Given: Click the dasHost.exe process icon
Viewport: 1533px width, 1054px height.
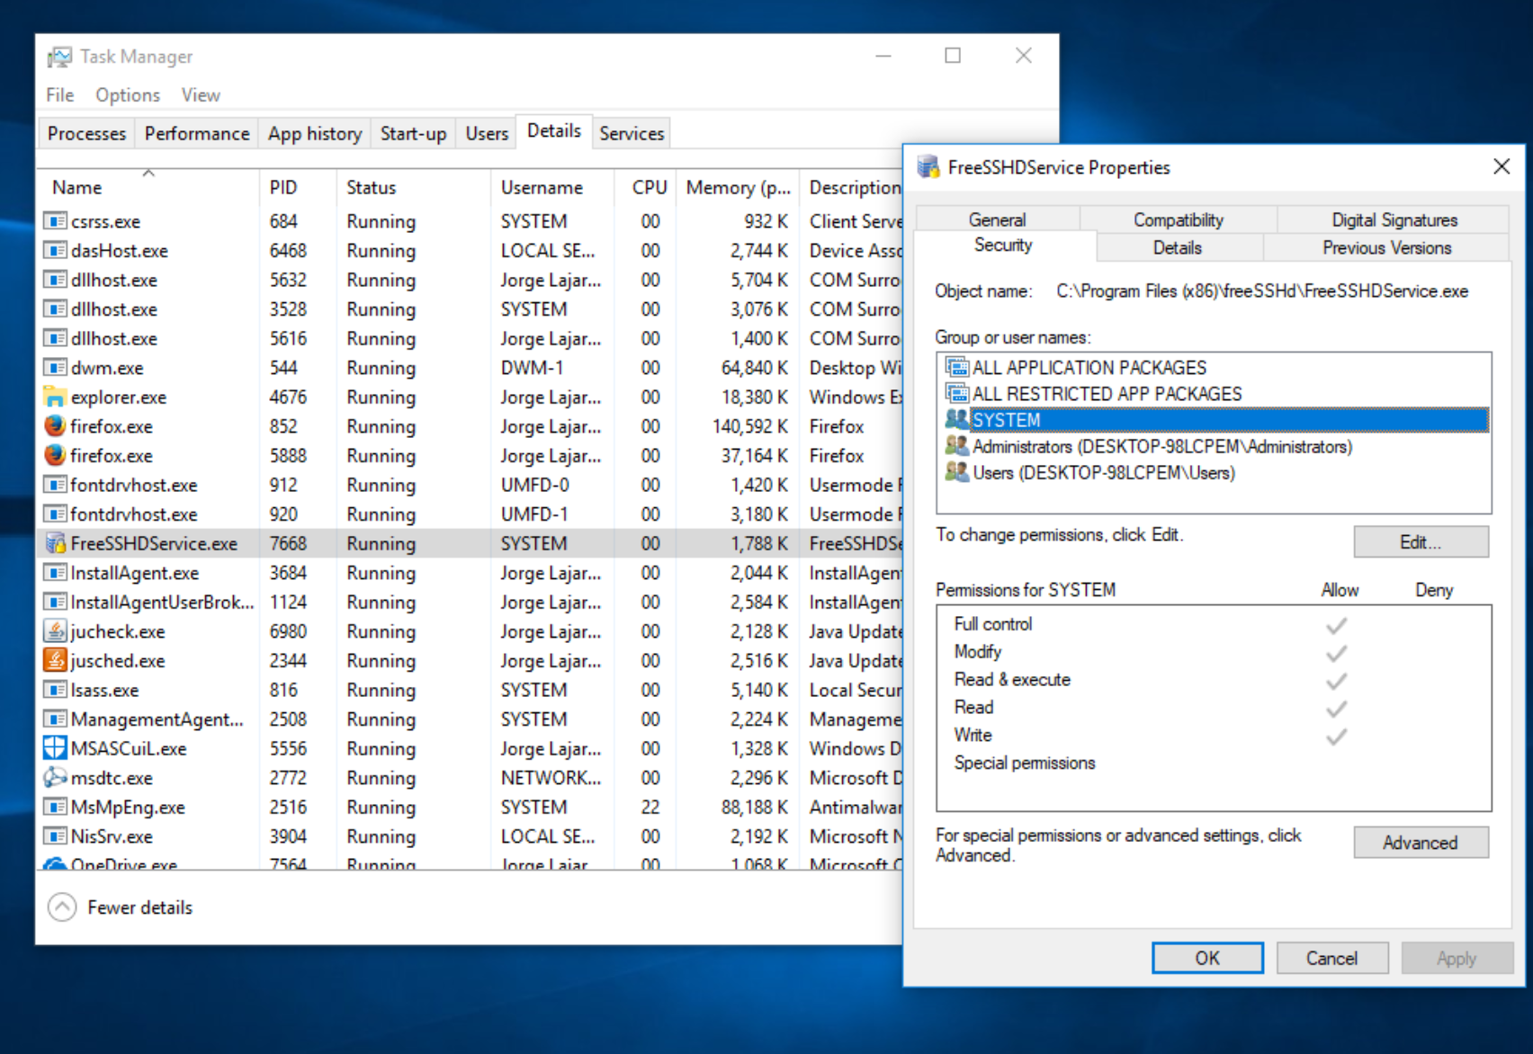Looking at the screenshot, I should click(x=55, y=250).
